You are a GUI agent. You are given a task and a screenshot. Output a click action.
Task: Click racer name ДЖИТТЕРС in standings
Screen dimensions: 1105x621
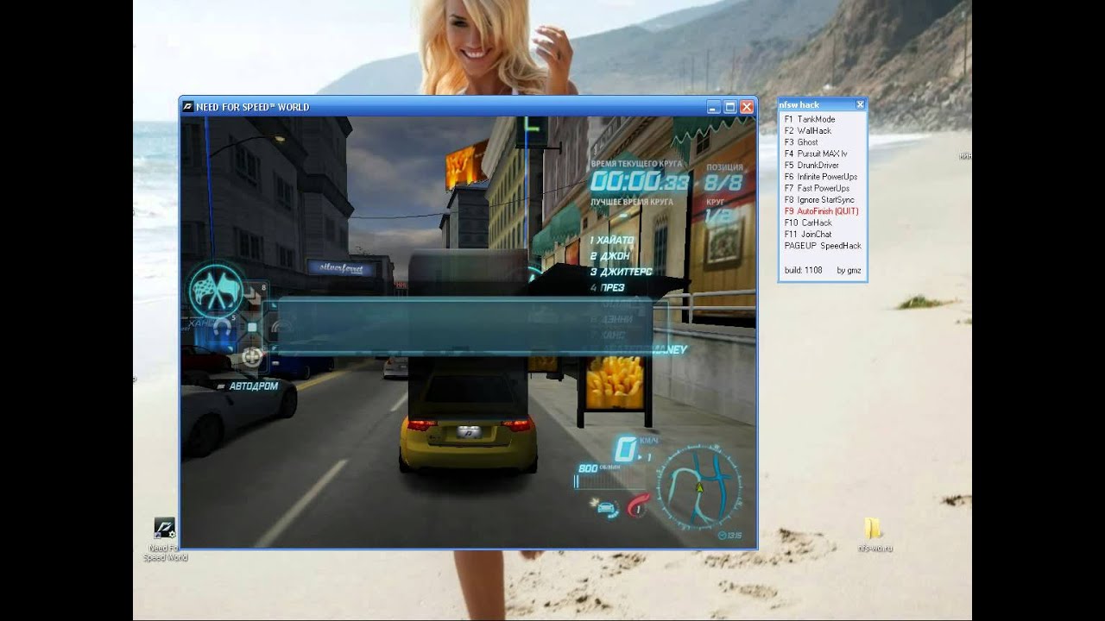(626, 272)
